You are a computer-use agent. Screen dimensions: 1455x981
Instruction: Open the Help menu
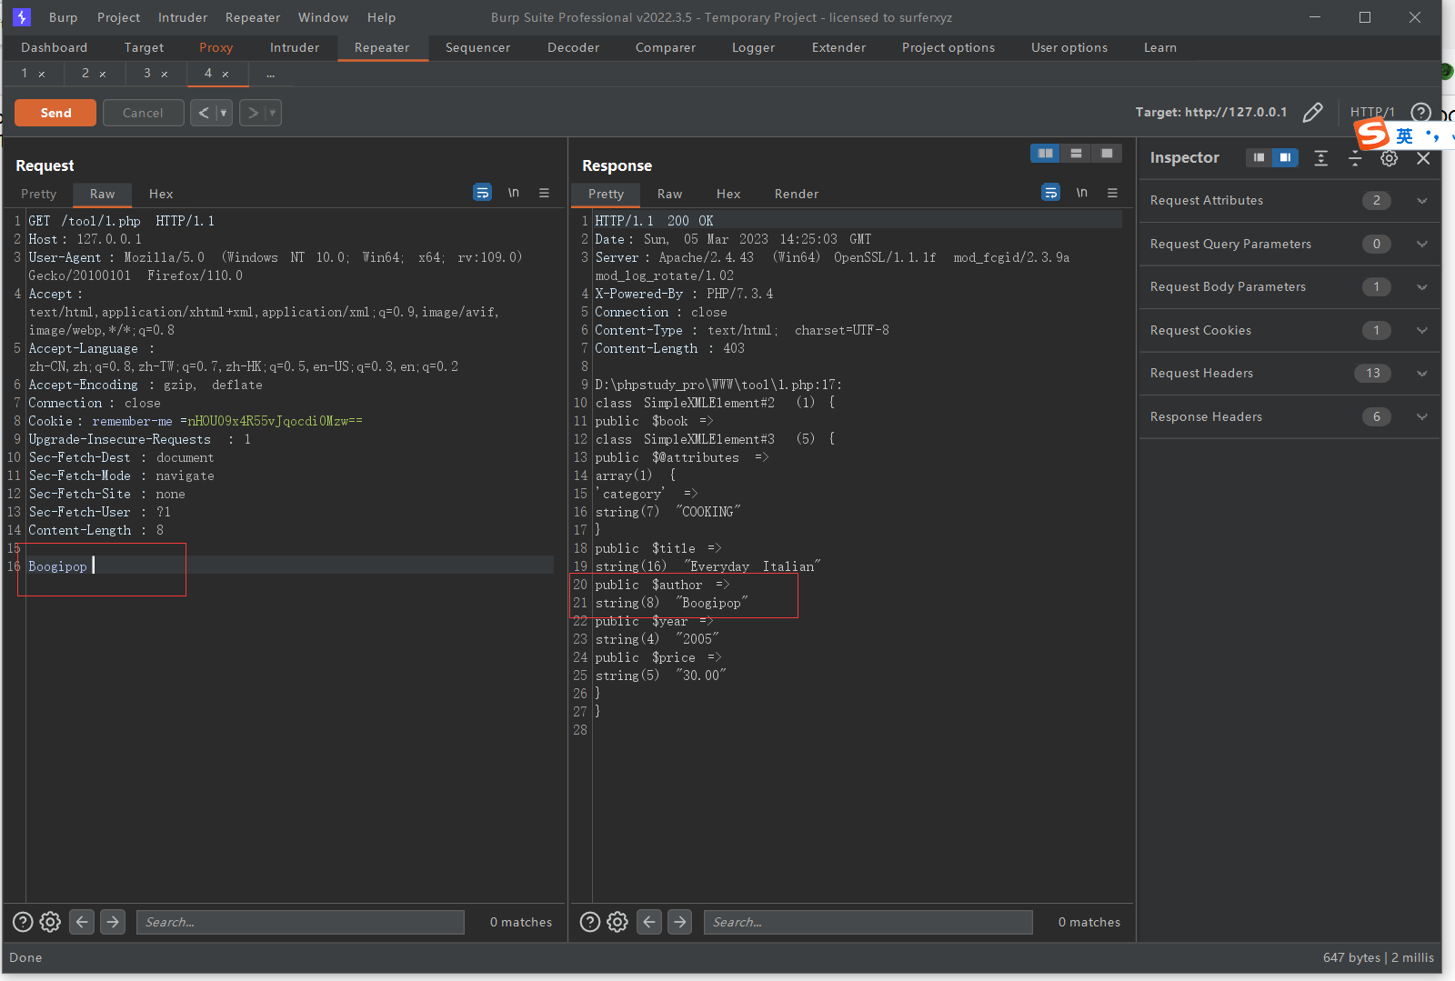click(381, 17)
